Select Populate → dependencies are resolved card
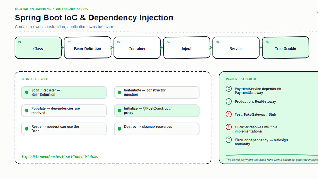This screenshot has width=318, height=179. 64,111
